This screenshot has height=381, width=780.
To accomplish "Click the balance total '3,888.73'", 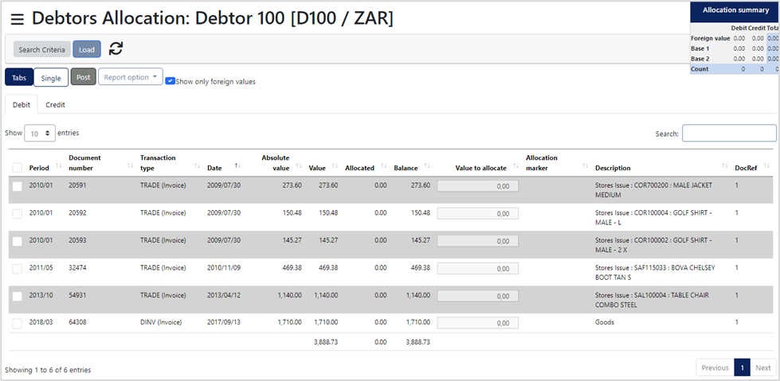I will [x=418, y=342].
